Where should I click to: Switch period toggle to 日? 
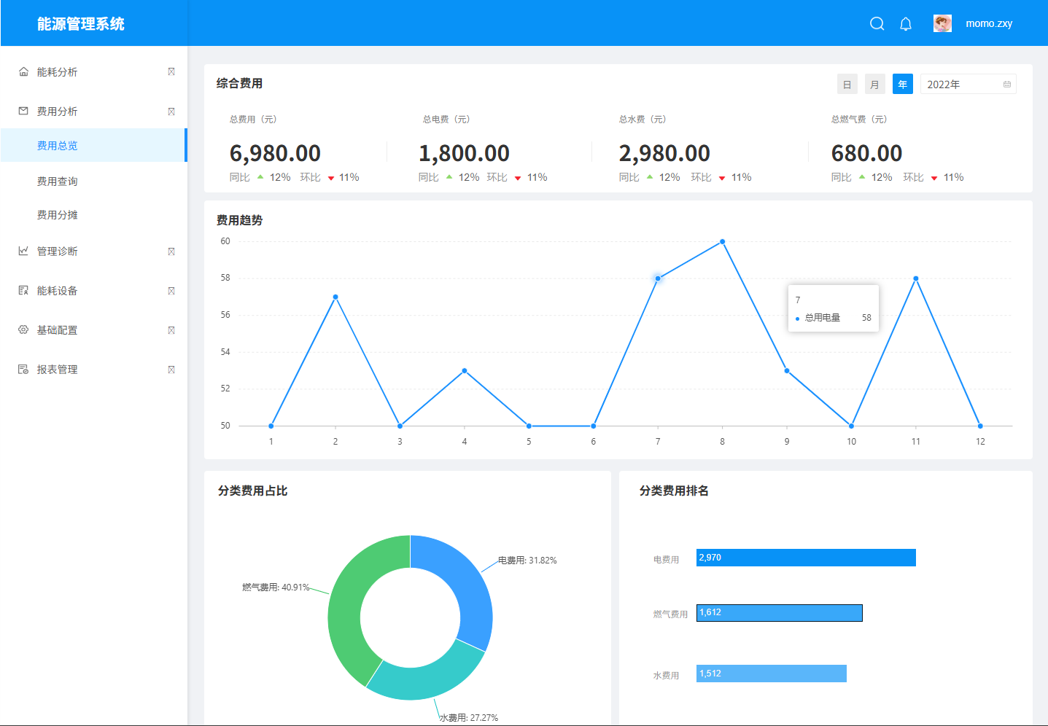847,85
